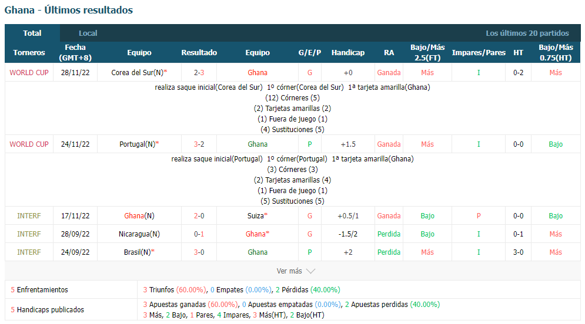
Task: Open 'Los últimos 20 partidos' selector
Action: (x=527, y=33)
